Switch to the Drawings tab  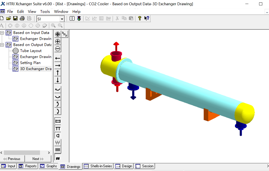coord(70,167)
